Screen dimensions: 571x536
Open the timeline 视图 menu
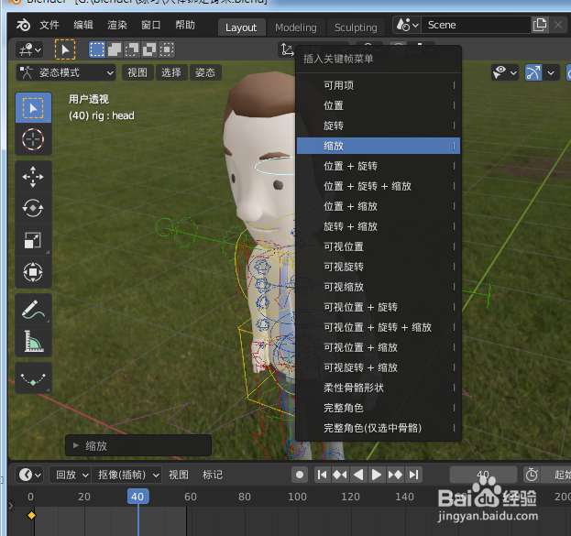click(179, 475)
